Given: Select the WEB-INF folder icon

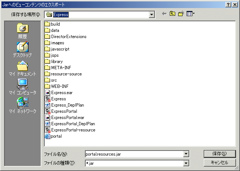Looking at the screenshot, I should [48, 86].
